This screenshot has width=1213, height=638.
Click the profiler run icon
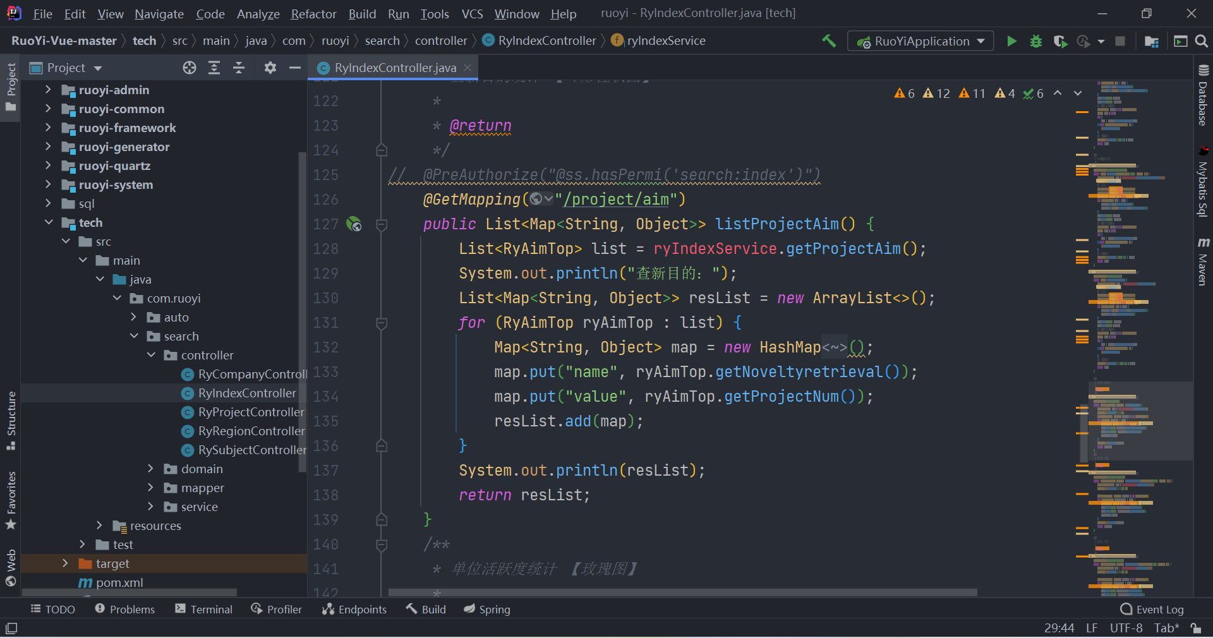point(1083,41)
